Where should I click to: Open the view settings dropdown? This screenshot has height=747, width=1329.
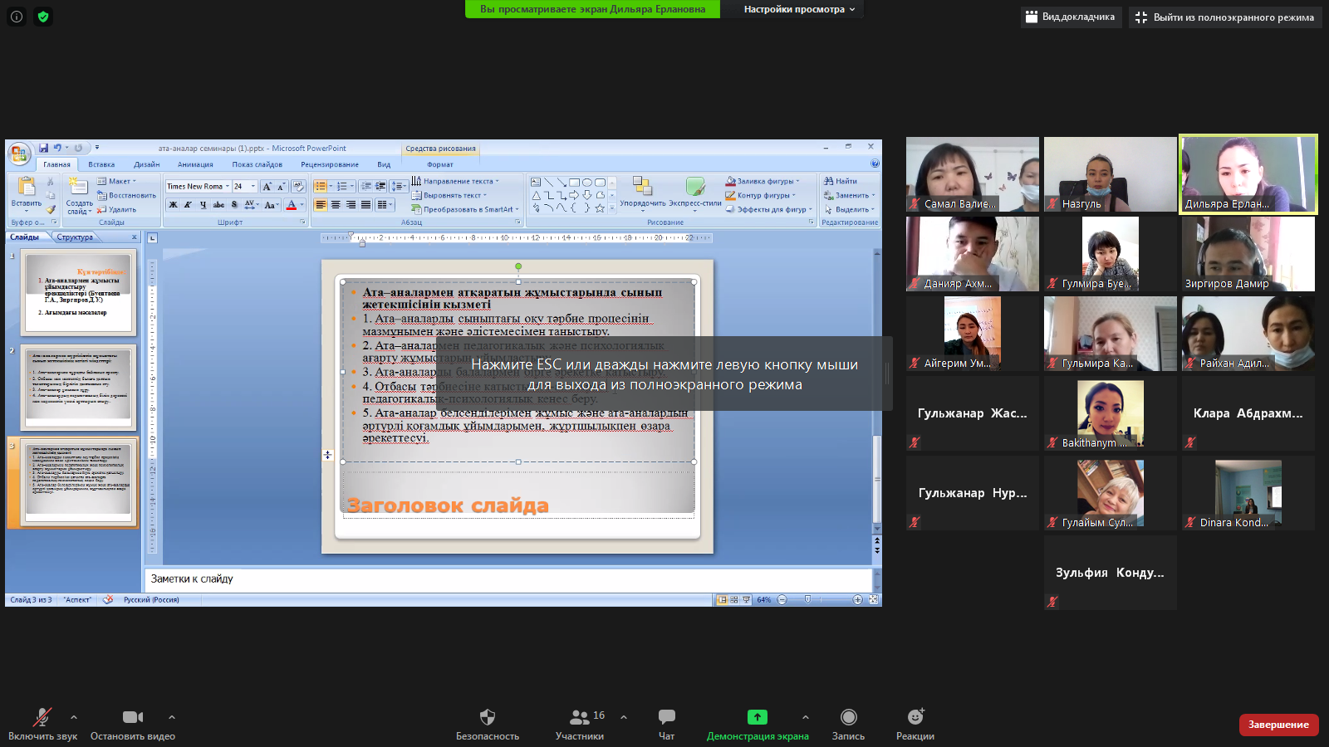click(x=798, y=9)
